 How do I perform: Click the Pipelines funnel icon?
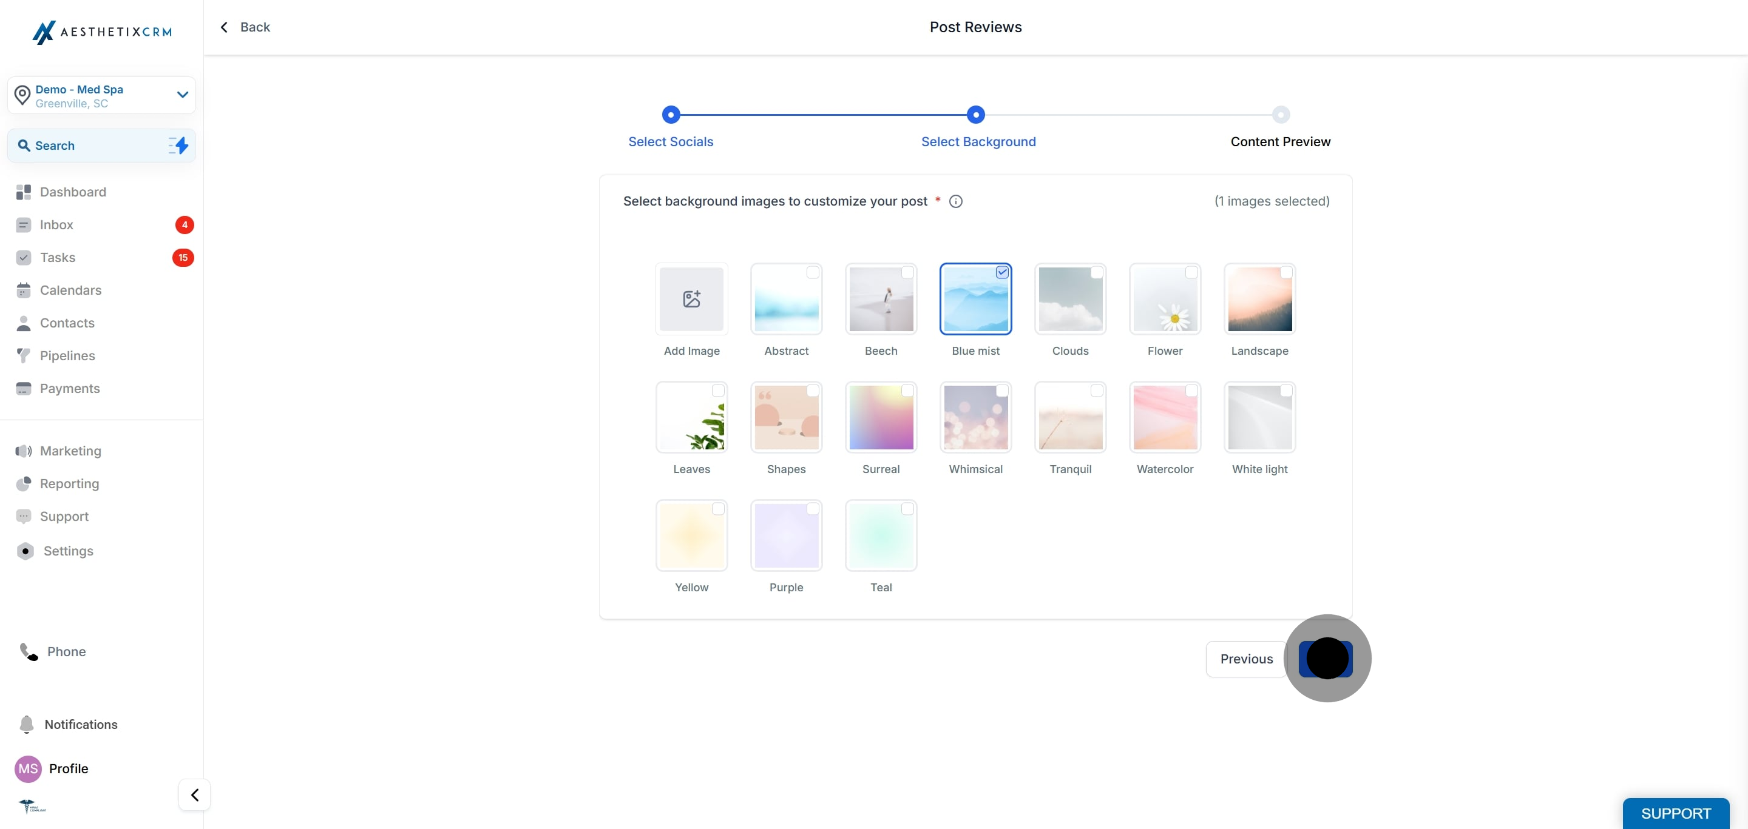(24, 356)
